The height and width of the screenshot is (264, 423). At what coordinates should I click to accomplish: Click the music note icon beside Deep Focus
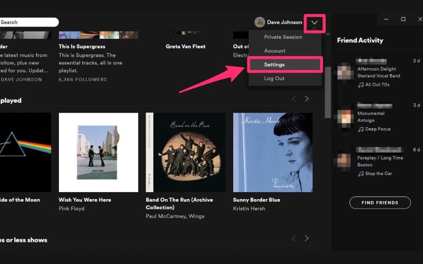[361, 129]
